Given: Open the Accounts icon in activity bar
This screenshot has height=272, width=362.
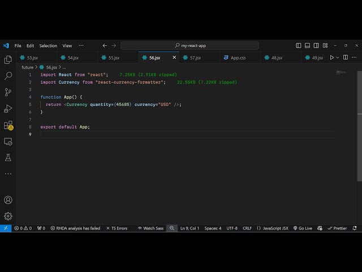Looking at the screenshot, I should pyautogui.click(x=8, y=200).
